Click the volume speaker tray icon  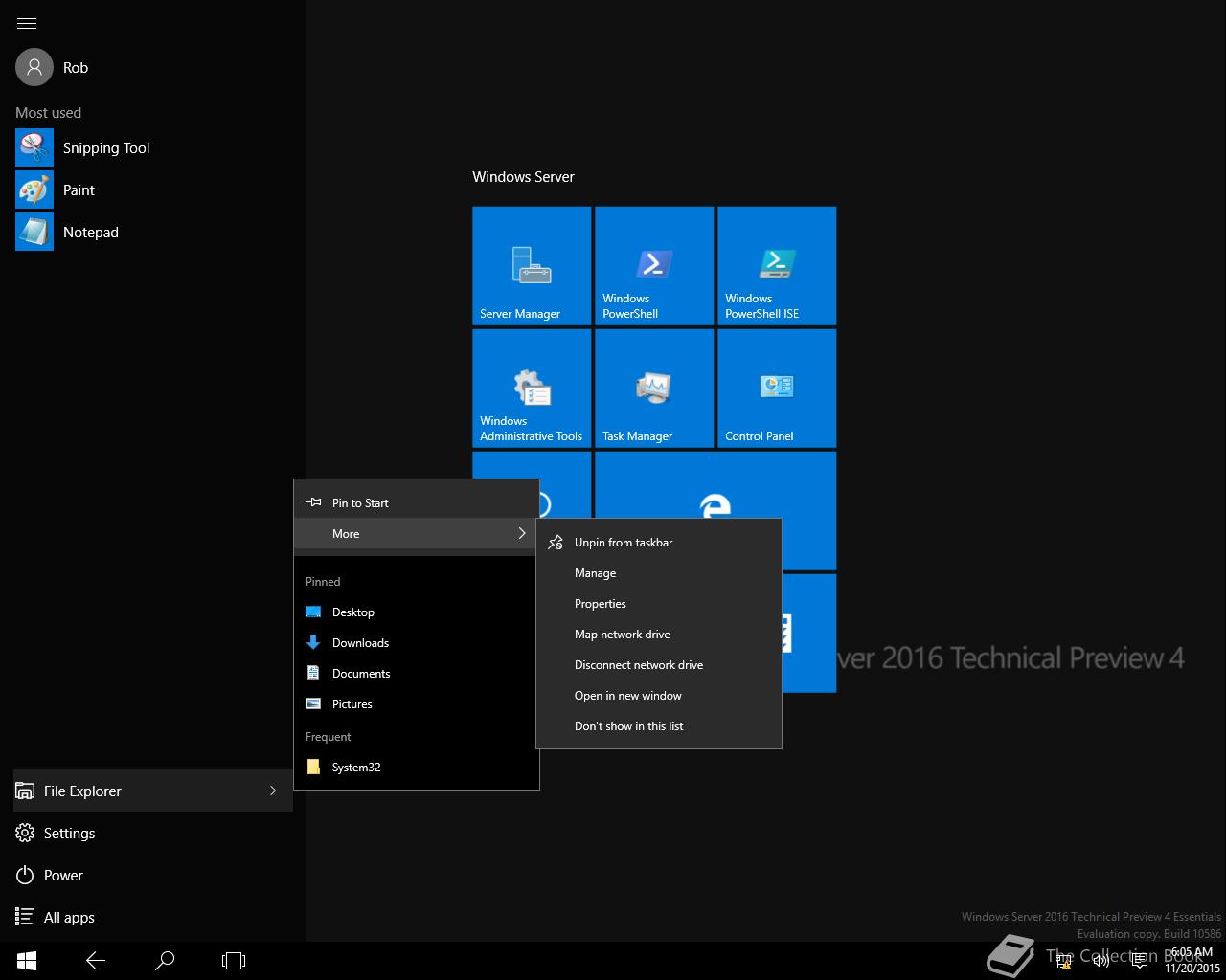point(1101,961)
